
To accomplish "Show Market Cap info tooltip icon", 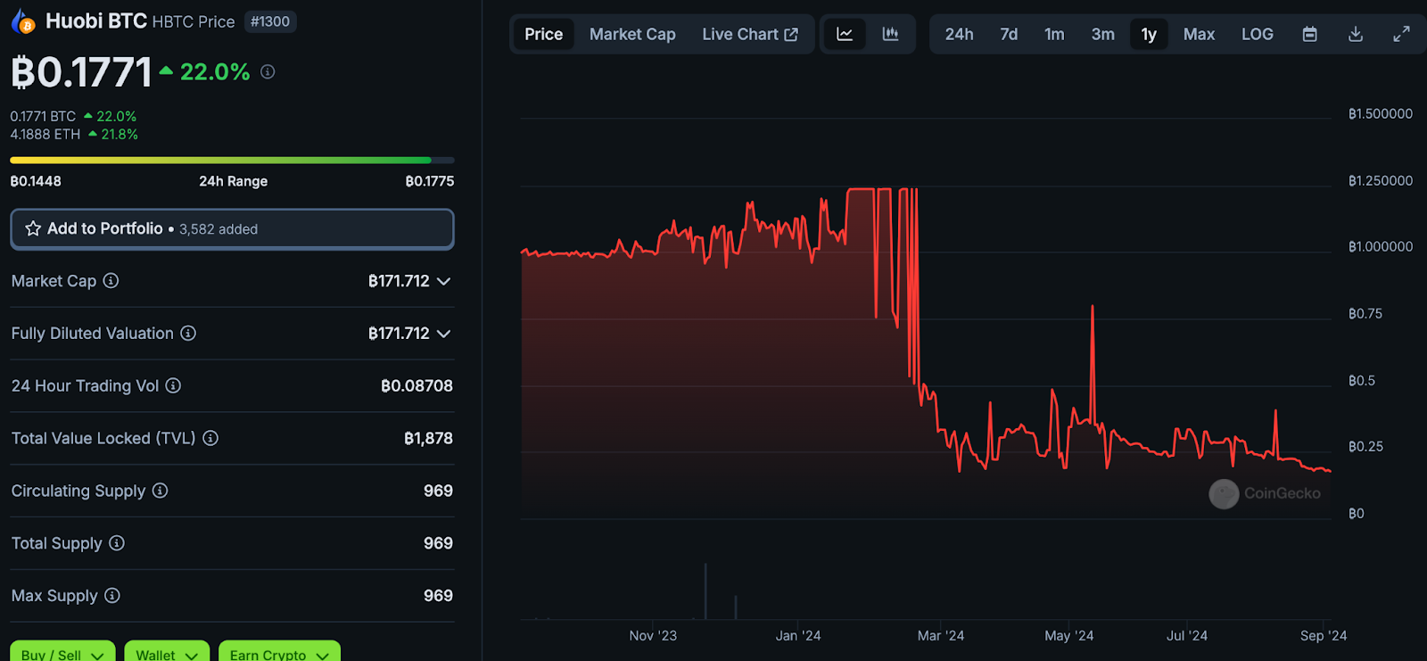I will 111,281.
